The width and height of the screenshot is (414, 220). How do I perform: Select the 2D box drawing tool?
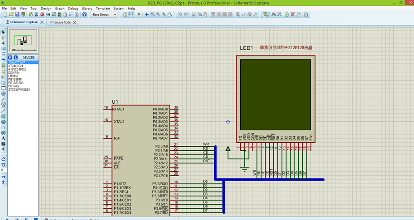[x=3, y=116]
